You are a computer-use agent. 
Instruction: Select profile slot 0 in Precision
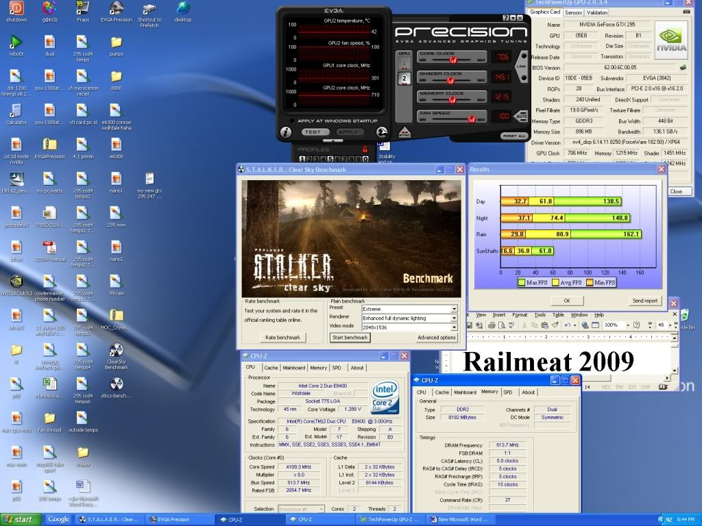(x=366, y=159)
